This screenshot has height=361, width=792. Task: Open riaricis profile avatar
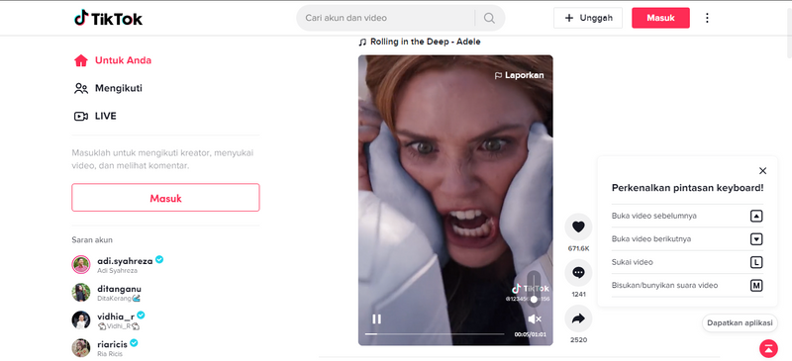[x=81, y=348]
